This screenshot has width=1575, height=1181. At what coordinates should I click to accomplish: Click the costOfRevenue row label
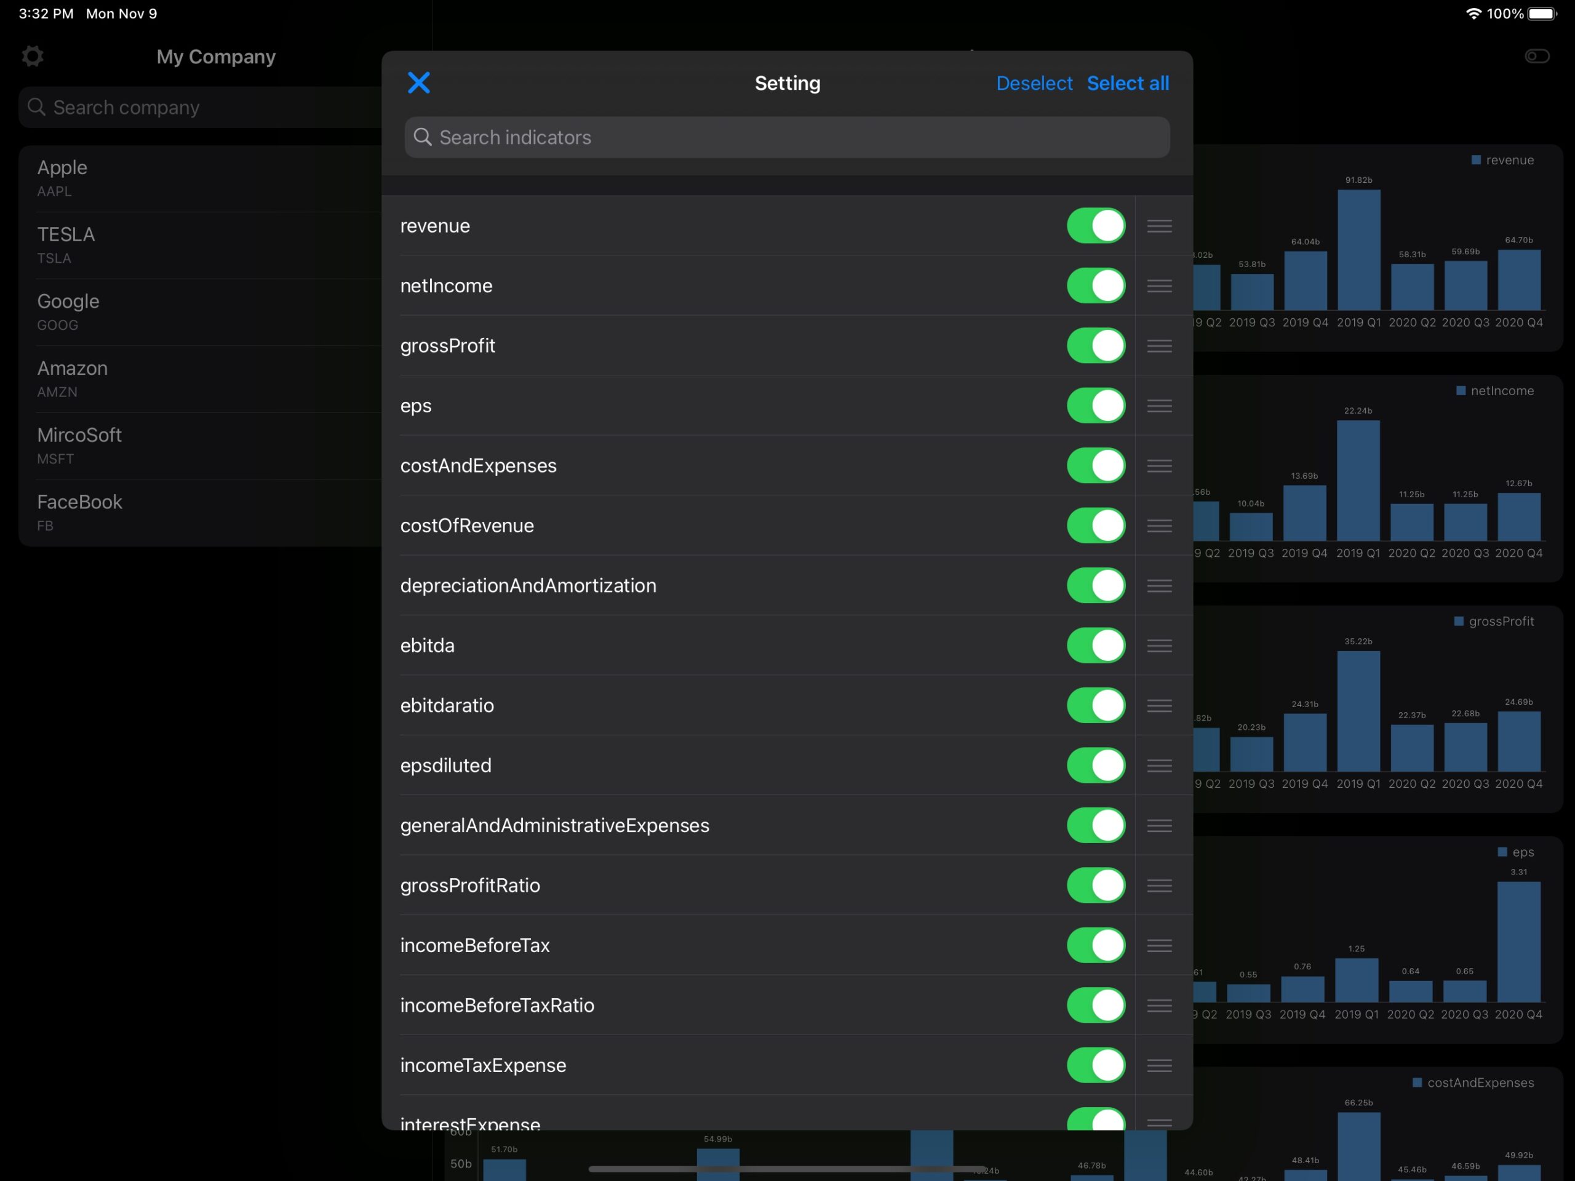467,526
